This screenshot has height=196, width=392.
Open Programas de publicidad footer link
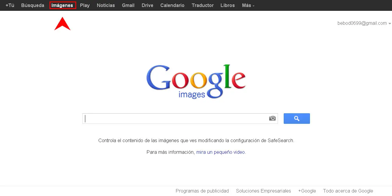point(202,191)
